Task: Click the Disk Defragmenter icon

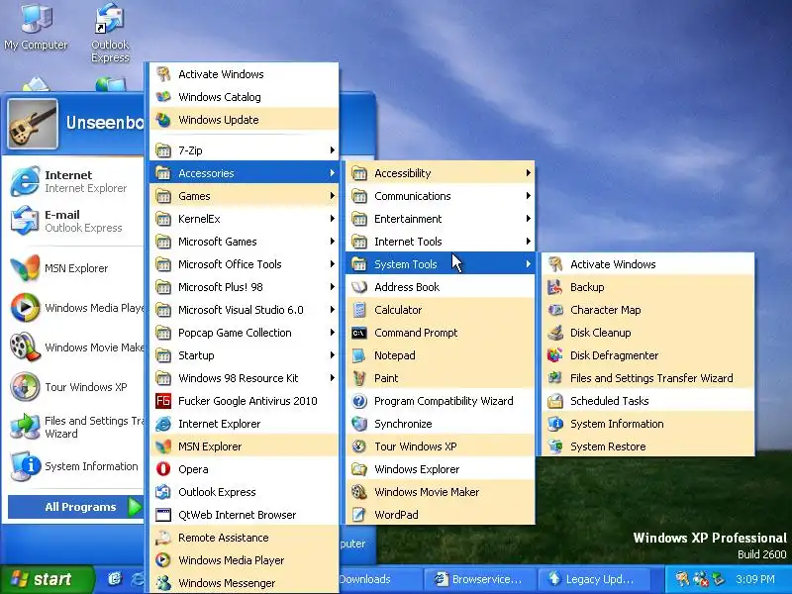Action: pyautogui.click(x=555, y=355)
